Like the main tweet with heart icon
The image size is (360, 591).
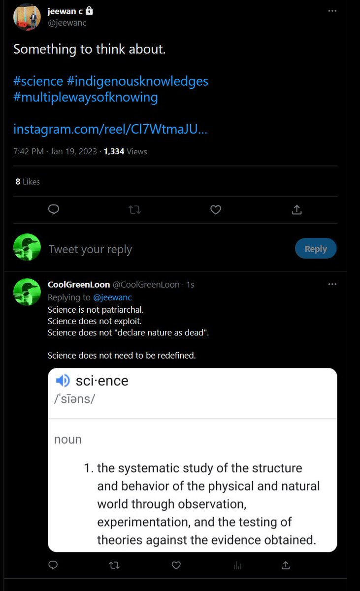(x=215, y=210)
